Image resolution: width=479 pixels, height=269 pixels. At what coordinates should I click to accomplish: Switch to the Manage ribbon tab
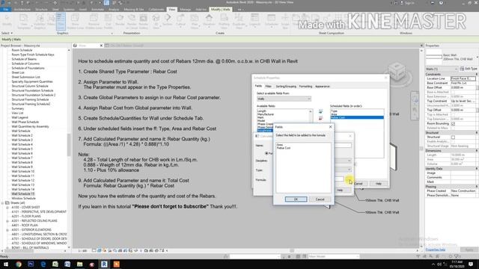tap(185, 10)
